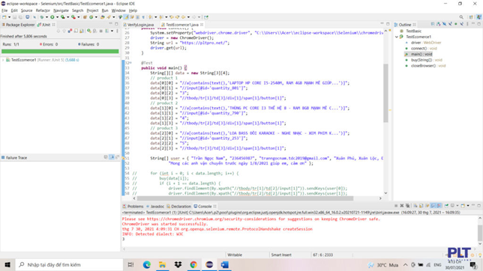483x271 pixels.
Task: Click editor horizontal scrollbar
Action: tap(245, 198)
